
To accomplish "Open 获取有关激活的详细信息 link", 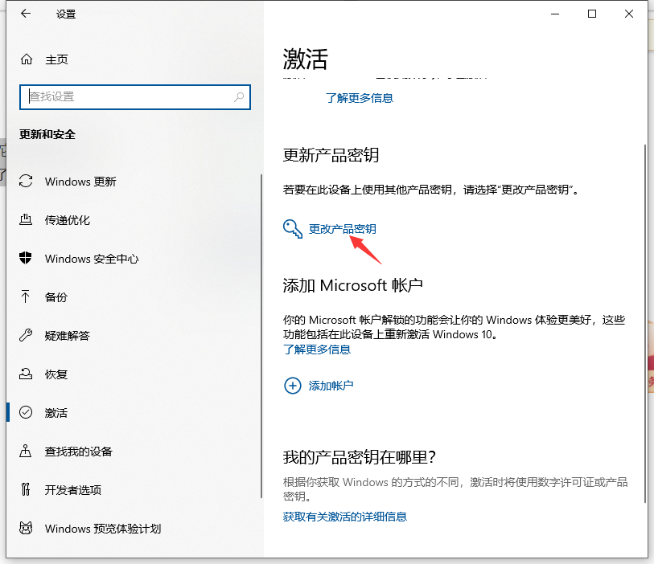I will pyautogui.click(x=345, y=517).
